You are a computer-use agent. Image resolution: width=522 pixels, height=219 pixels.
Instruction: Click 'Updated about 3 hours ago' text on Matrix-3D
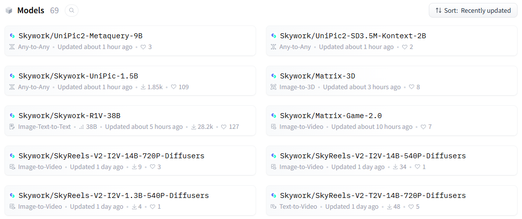pos(362,87)
